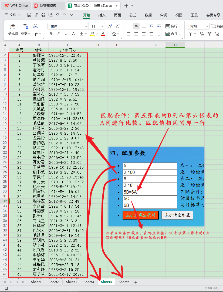Click the percent style icon
The height and width of the screenshot is (292, 223).
202,34
